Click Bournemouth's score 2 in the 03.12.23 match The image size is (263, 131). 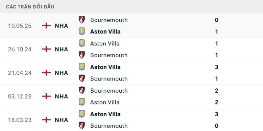pos(216,90)
